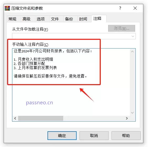Click the WinRAR icon in title bar
148x147 pixels.
[7, 8]
